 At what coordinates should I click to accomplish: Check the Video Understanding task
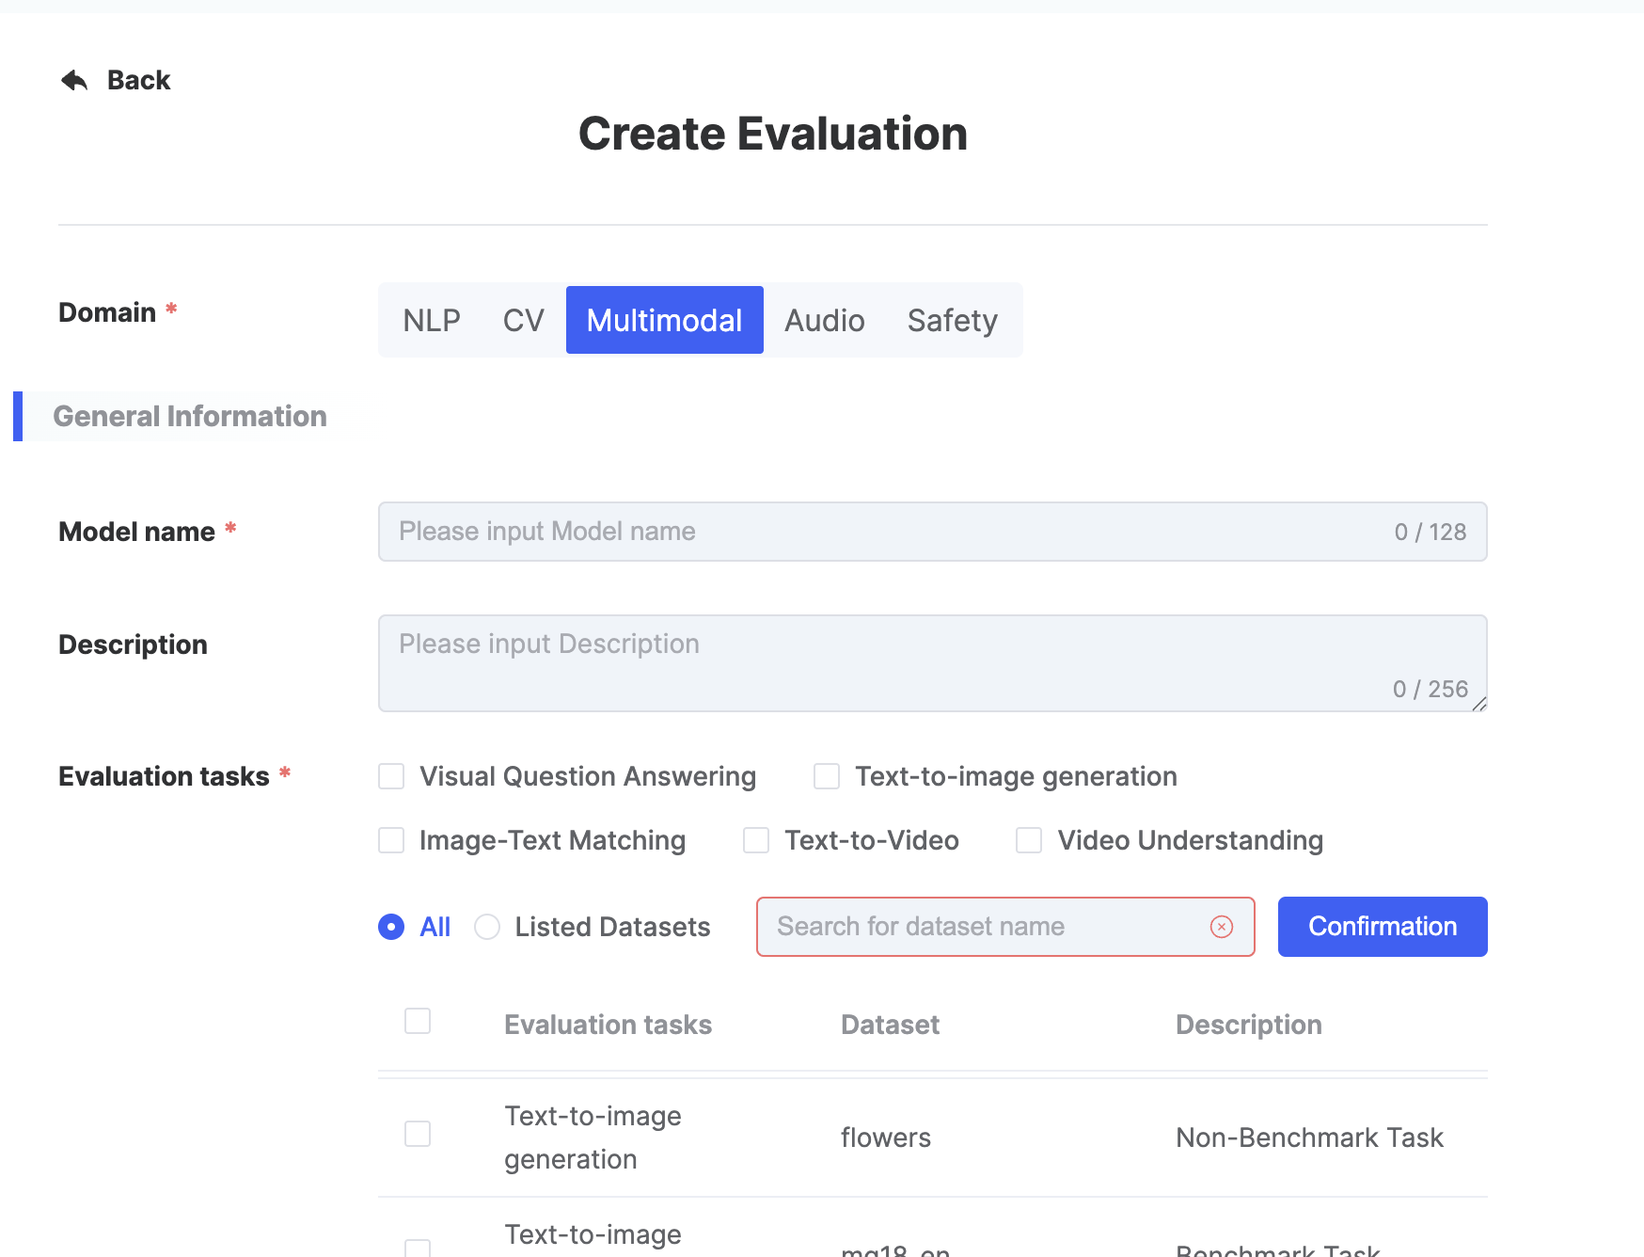[1029, 840]
